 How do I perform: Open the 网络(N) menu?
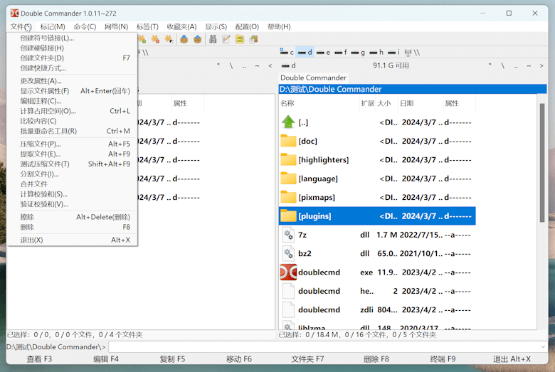(x=116, y=26)
